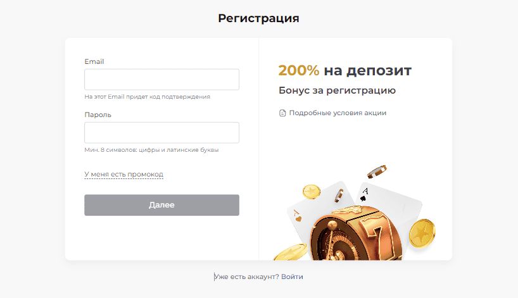Open 'Подробные условия акции' link
This screenshot has width=518, height=298.
click(x=338, y=113)
